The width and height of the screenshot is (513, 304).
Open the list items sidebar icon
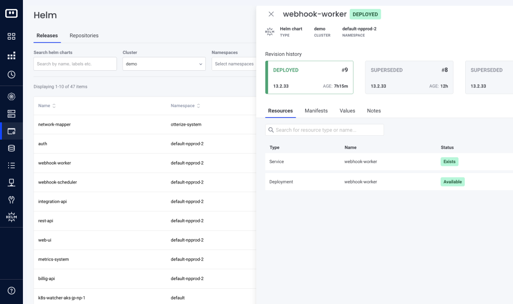[11, 165]
